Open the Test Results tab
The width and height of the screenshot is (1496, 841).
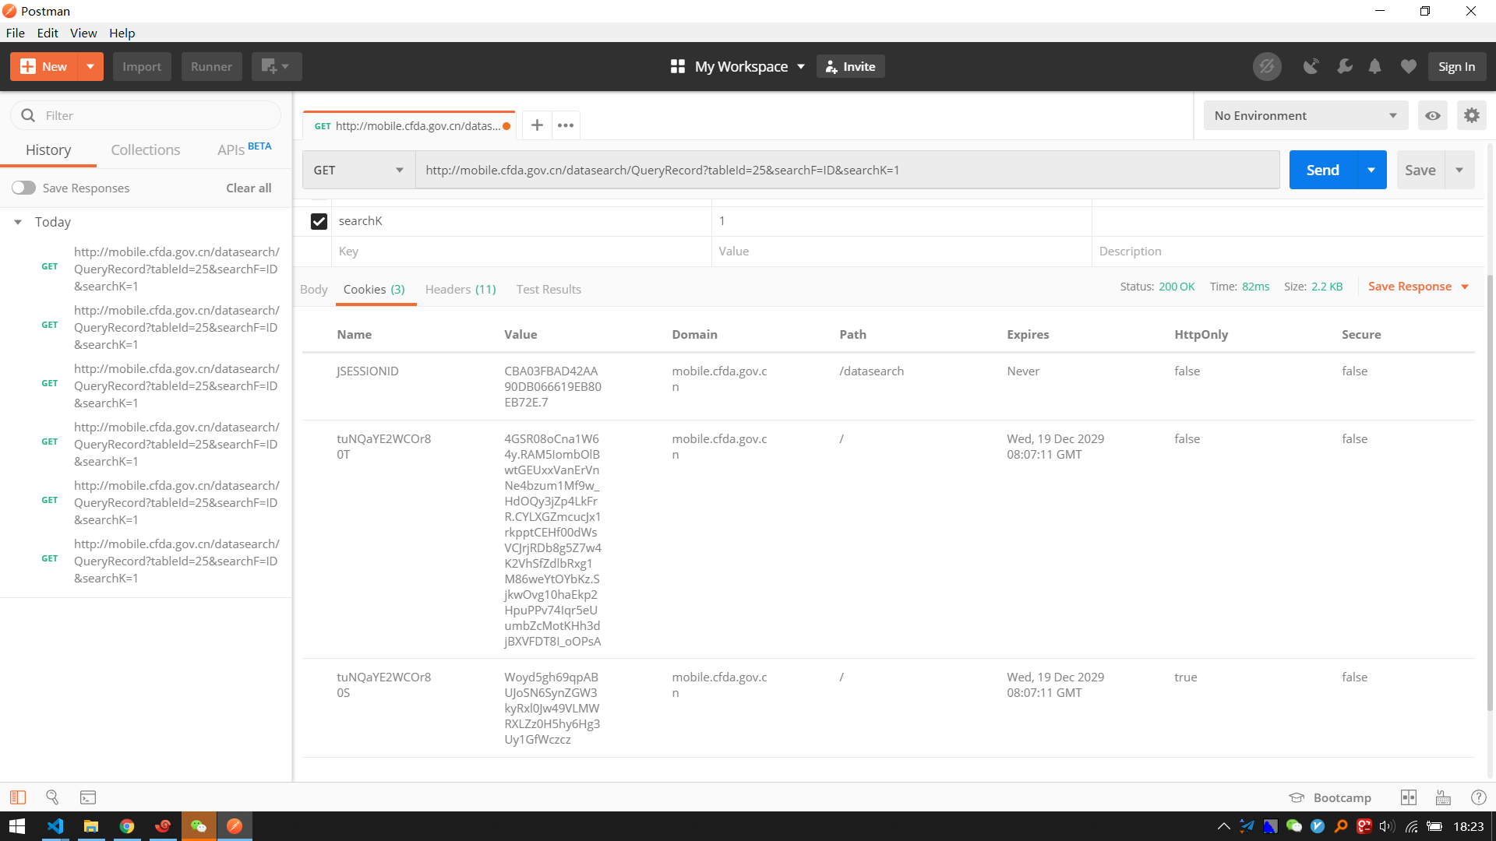pyautogui.click(x=549, y=290)
